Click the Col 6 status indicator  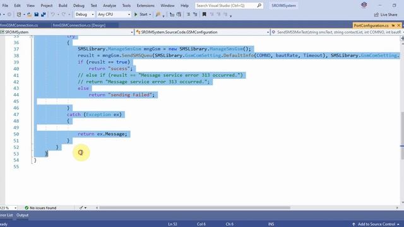(201, 224)
